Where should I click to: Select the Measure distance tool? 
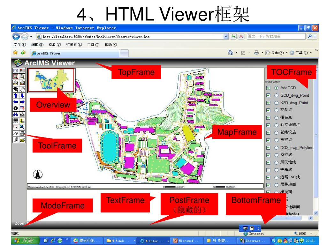pyautogui.click(x=22, y=115)
